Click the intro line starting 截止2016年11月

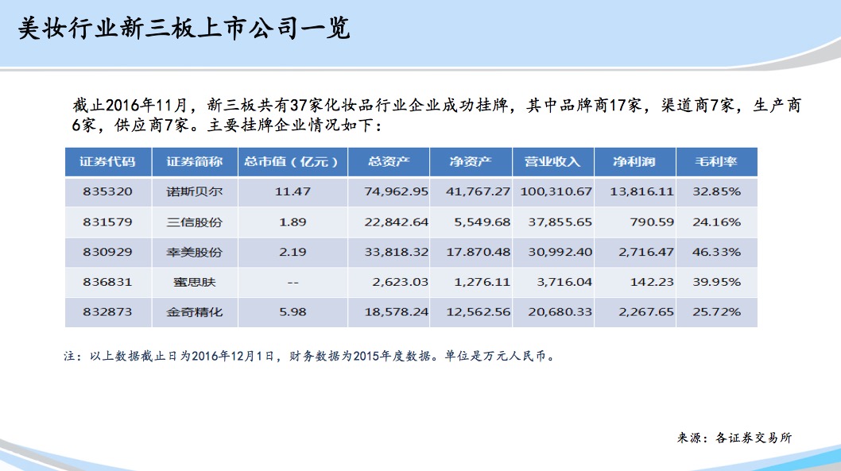436,105
